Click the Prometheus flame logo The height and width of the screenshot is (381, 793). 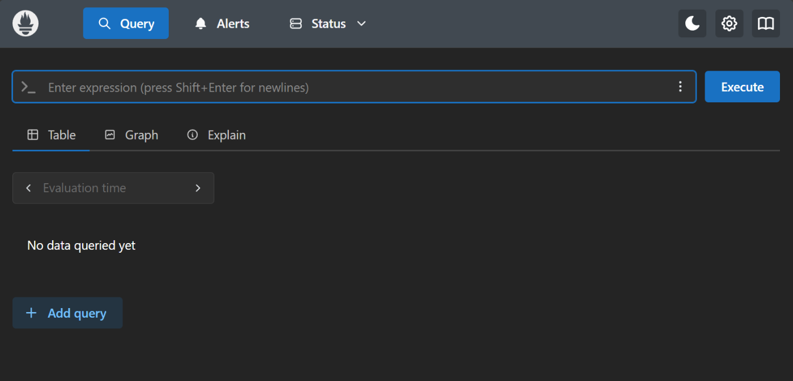(x=25, y=24)
